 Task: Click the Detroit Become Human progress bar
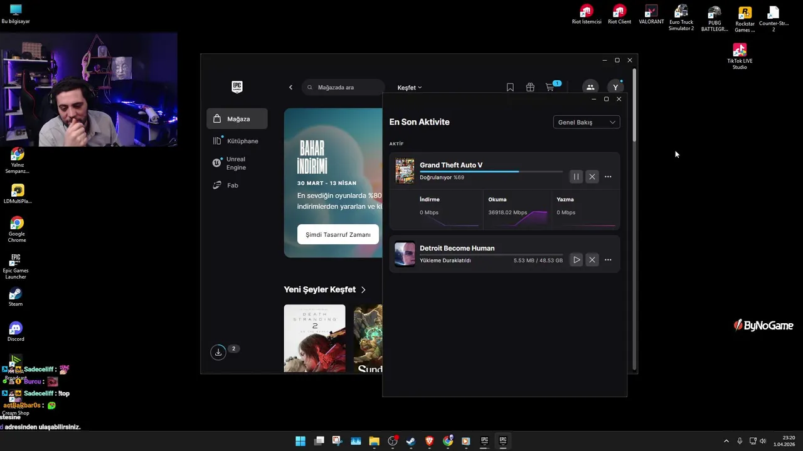(x=491, y=254)
